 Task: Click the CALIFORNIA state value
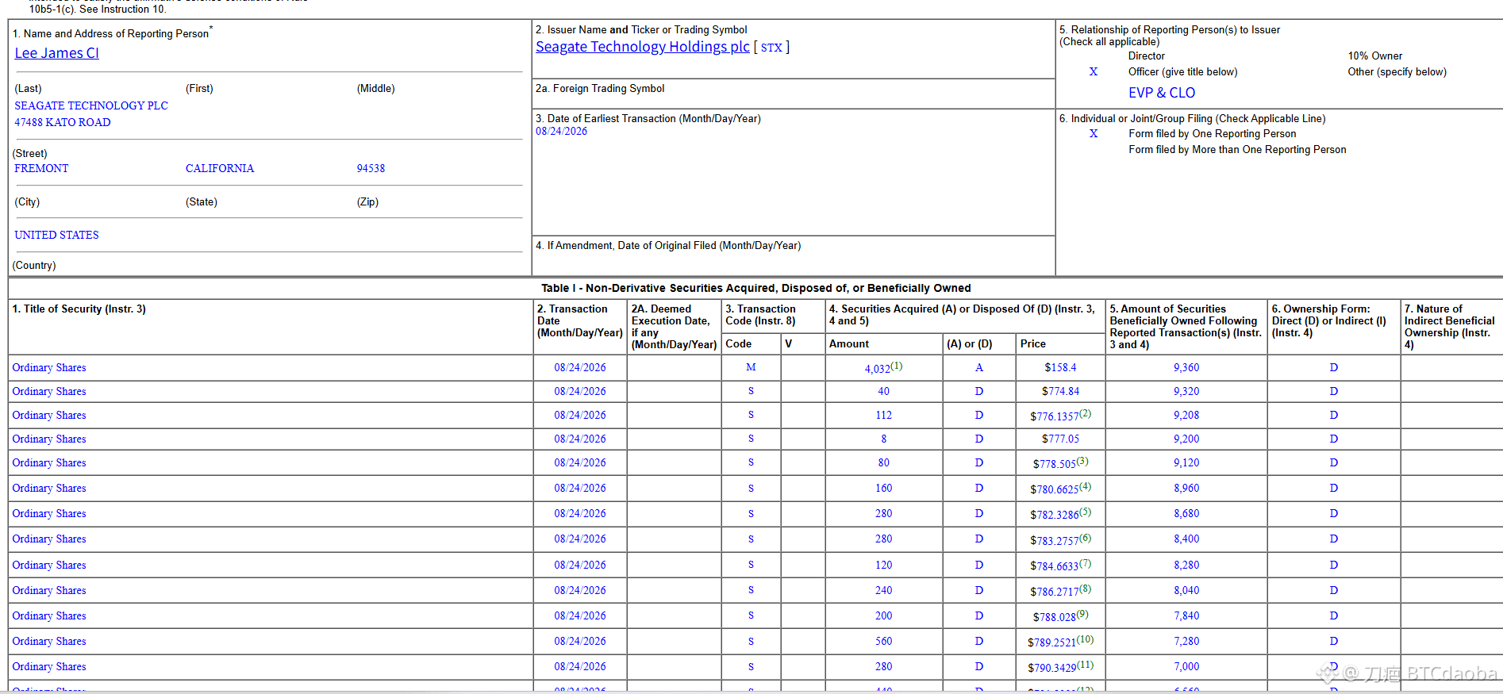[220, 168]
